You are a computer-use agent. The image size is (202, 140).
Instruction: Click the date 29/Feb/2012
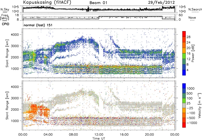[161, 3]
